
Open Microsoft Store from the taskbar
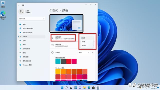pos(93,88)
